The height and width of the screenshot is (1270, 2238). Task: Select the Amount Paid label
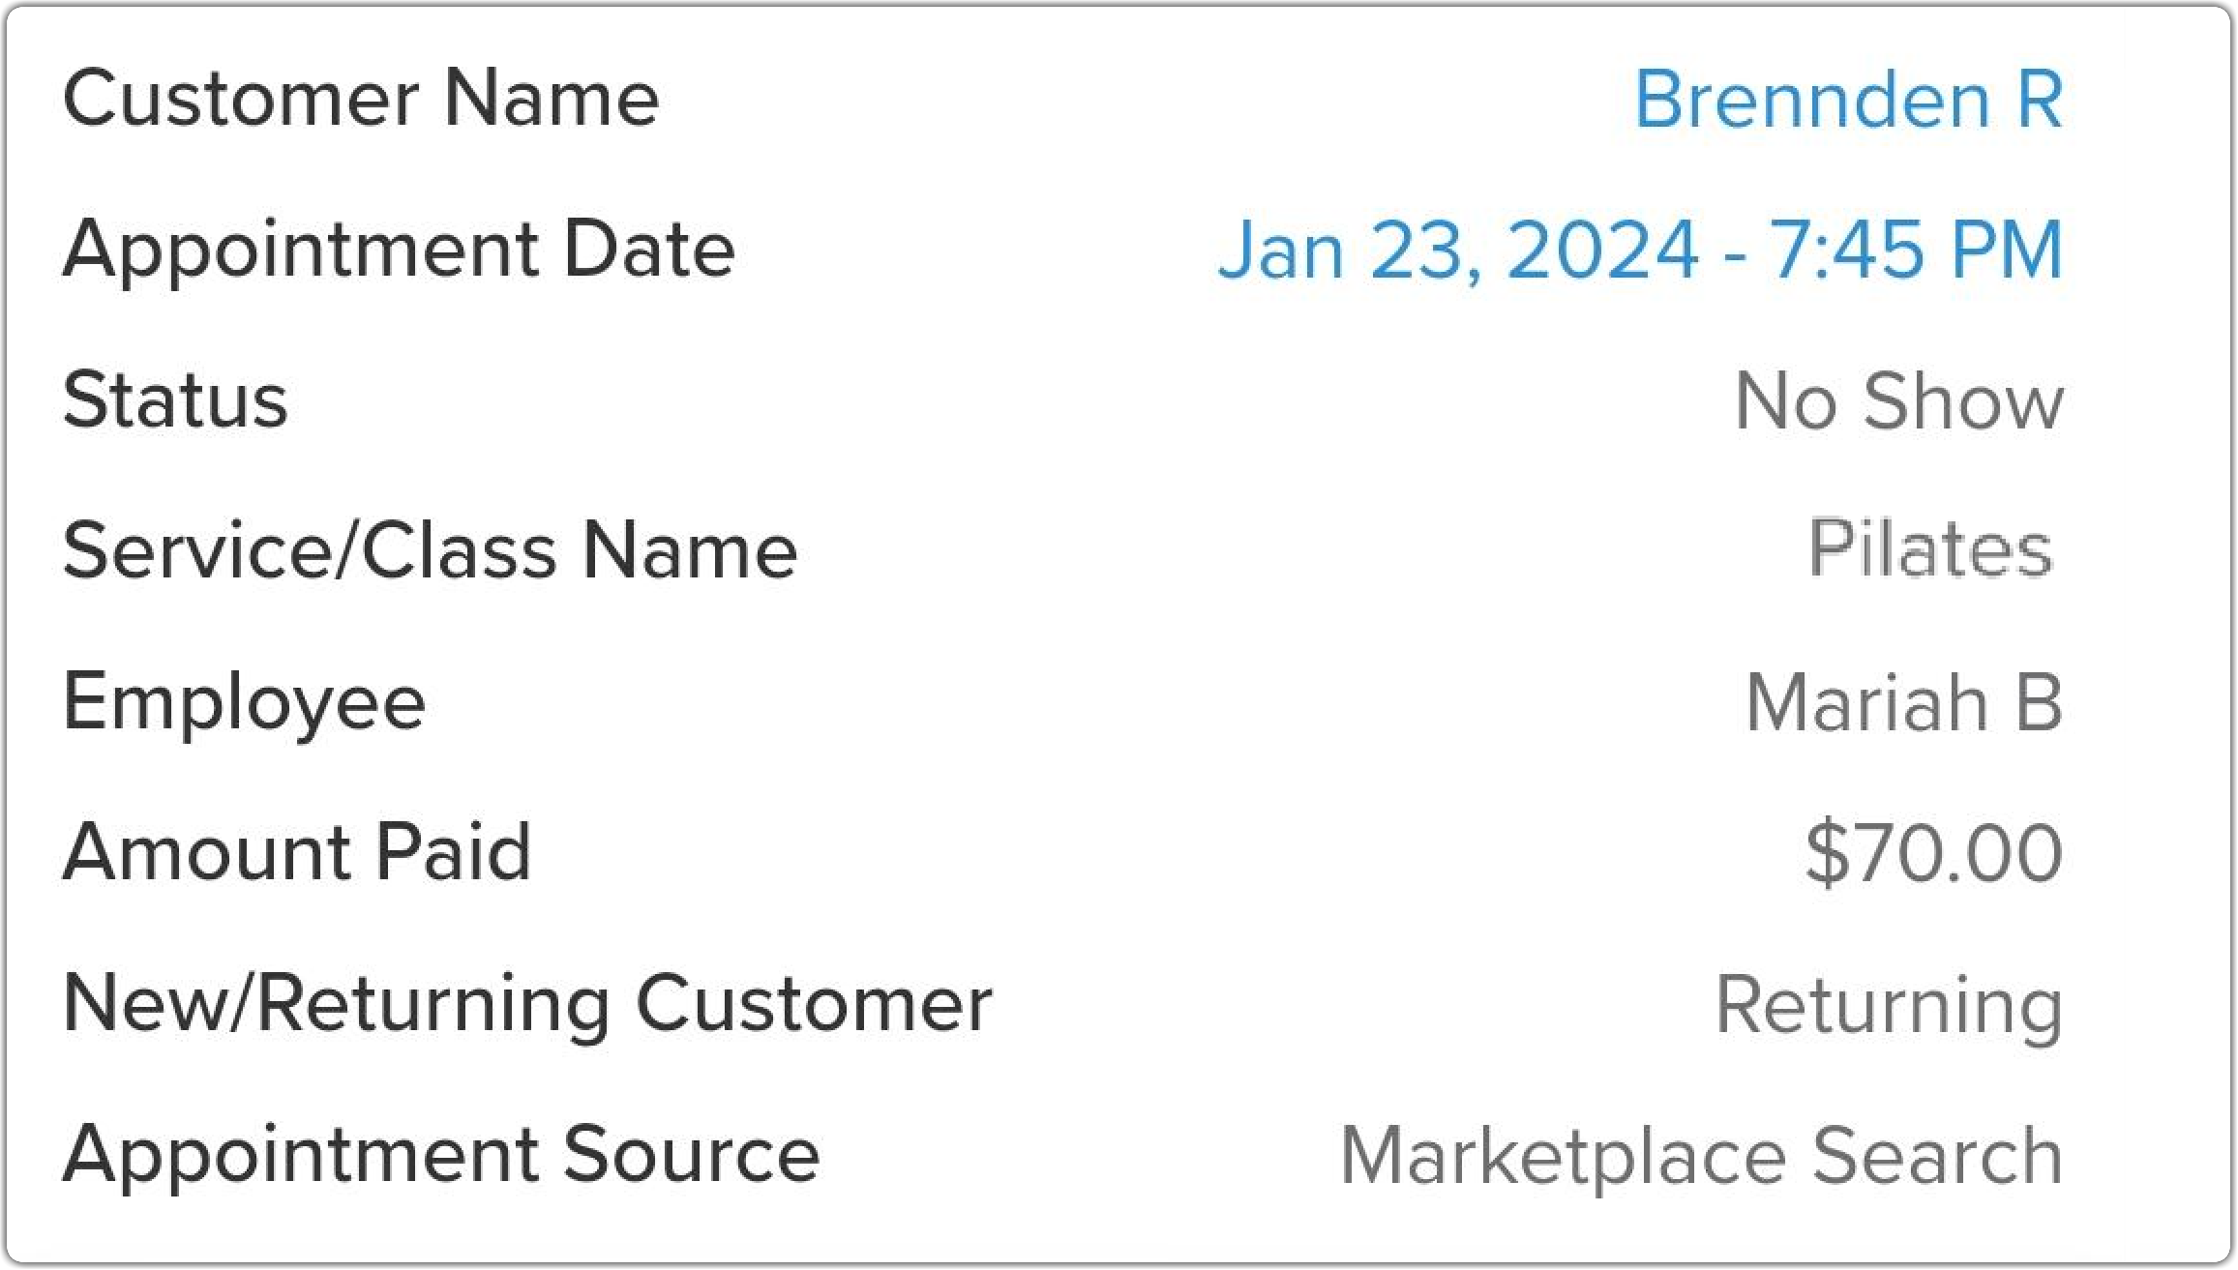297,852
